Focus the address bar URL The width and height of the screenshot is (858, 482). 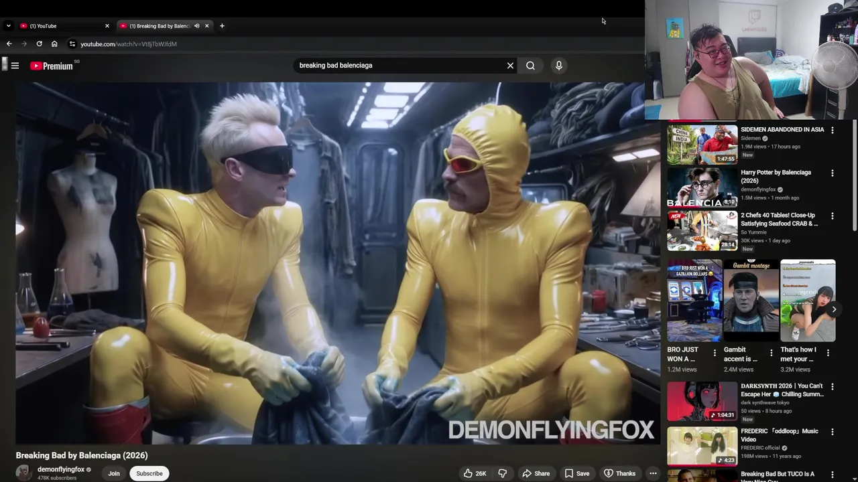[x=129, y=44]
